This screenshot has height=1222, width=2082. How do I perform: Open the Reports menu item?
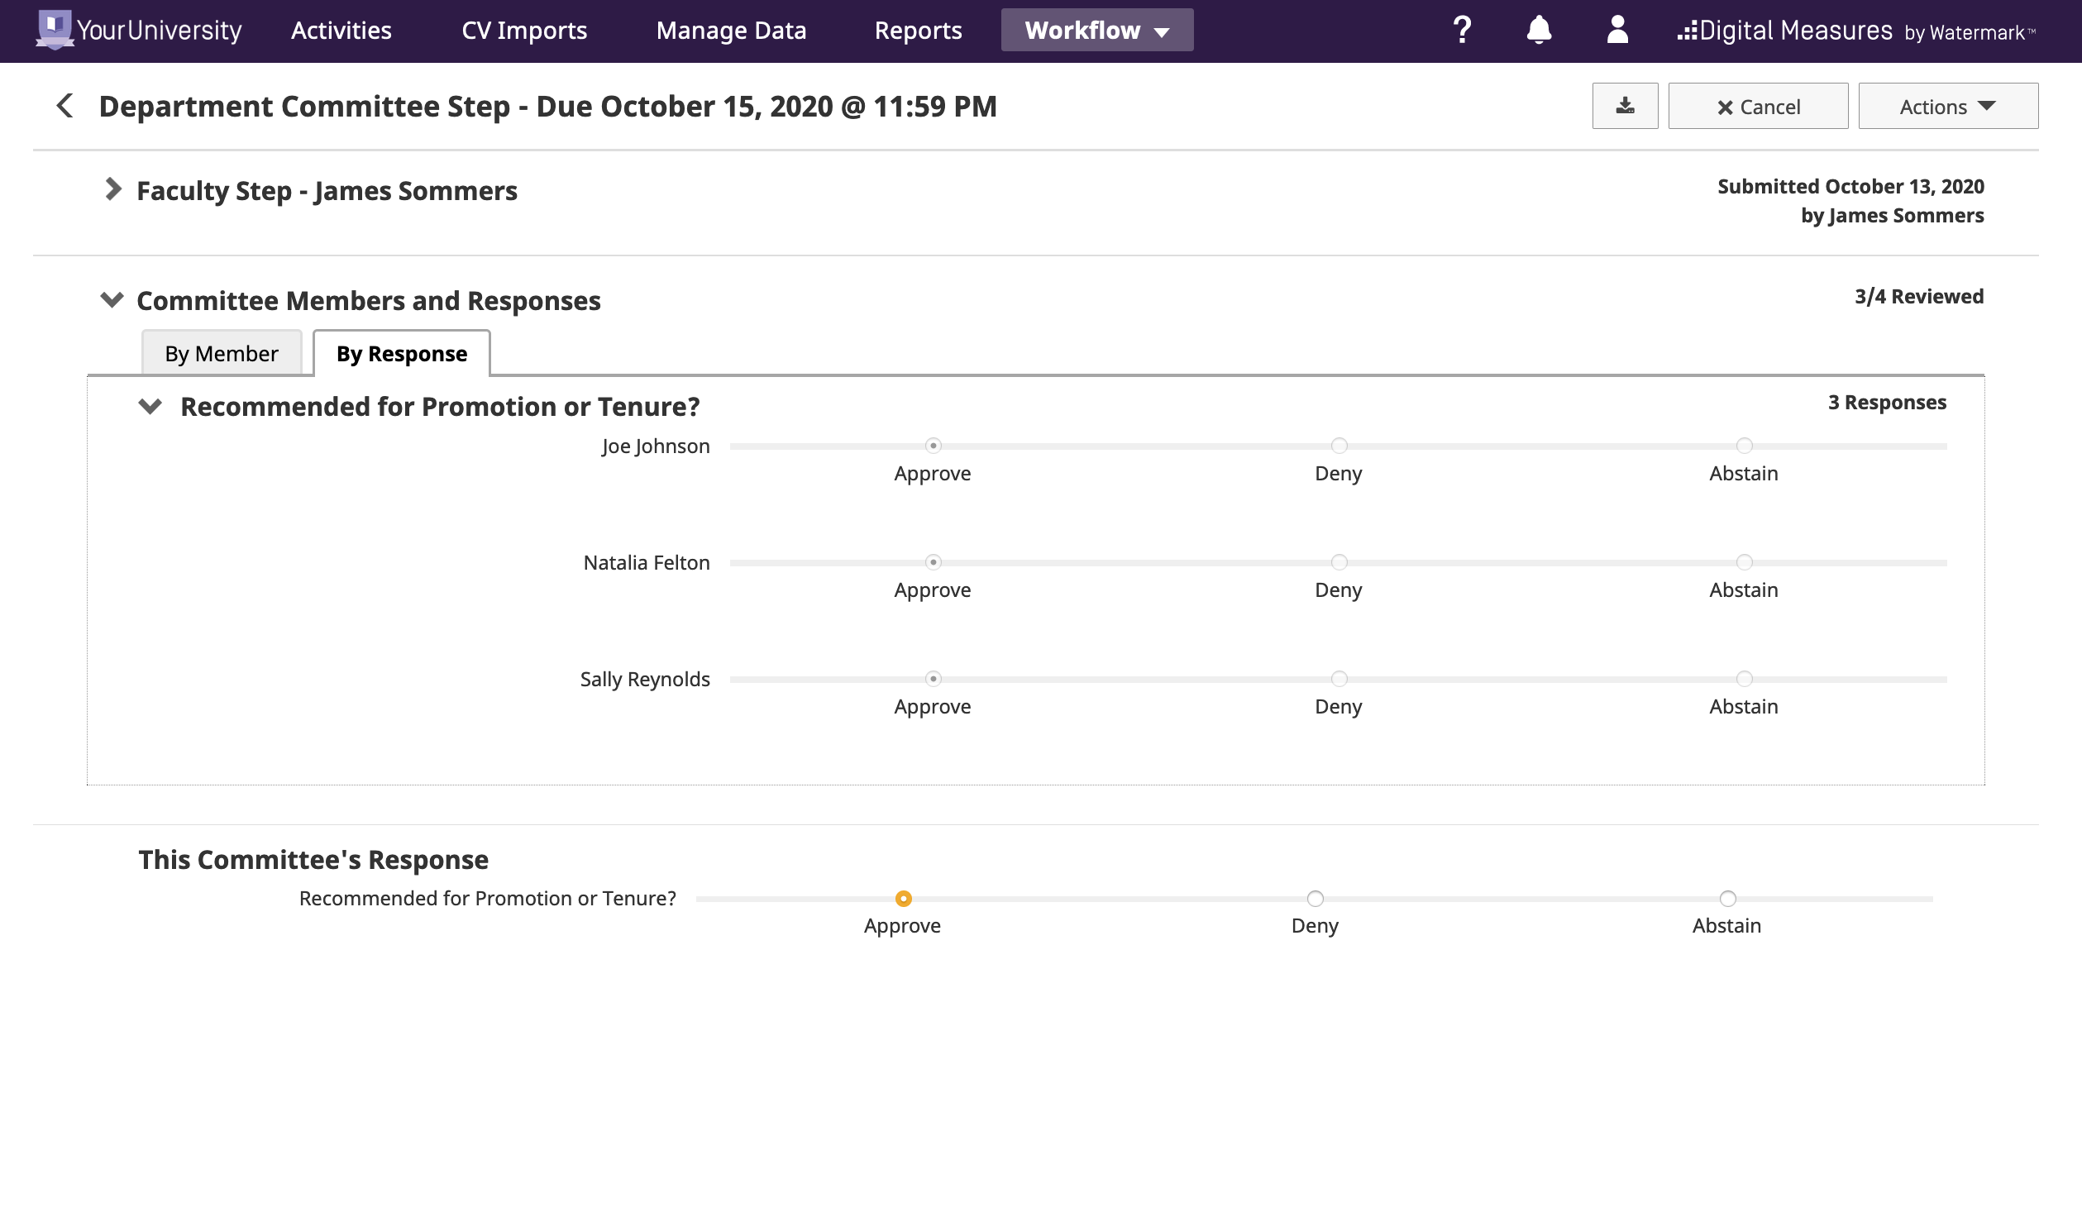click(x=915, y=29)
